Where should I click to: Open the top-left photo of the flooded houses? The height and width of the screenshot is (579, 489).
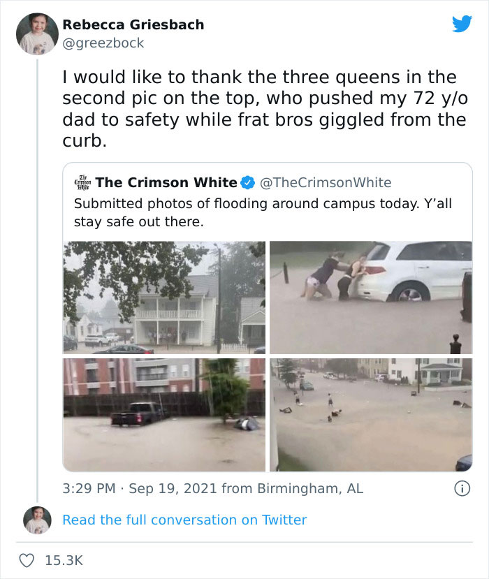164,296
